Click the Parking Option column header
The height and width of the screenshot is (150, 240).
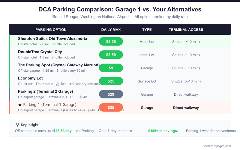51,30
